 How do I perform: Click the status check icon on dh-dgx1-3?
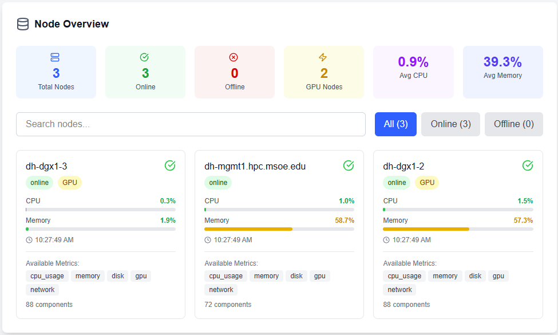[x=170, y=165]
